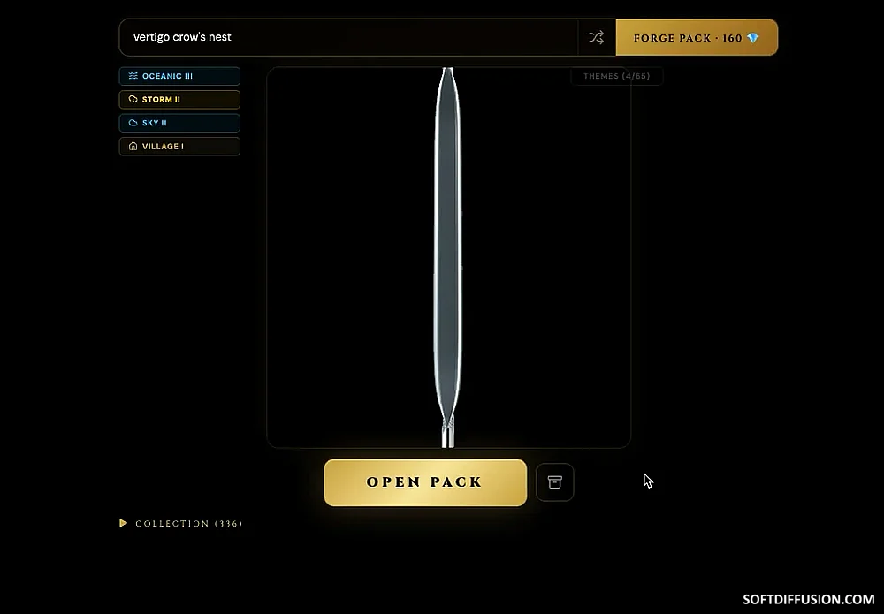Click the gold Open Pack button
The height and width of the screenshot is (614, 884).
425,482
